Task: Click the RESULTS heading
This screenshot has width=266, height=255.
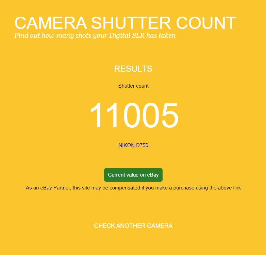Action: [x=133, y=69]
